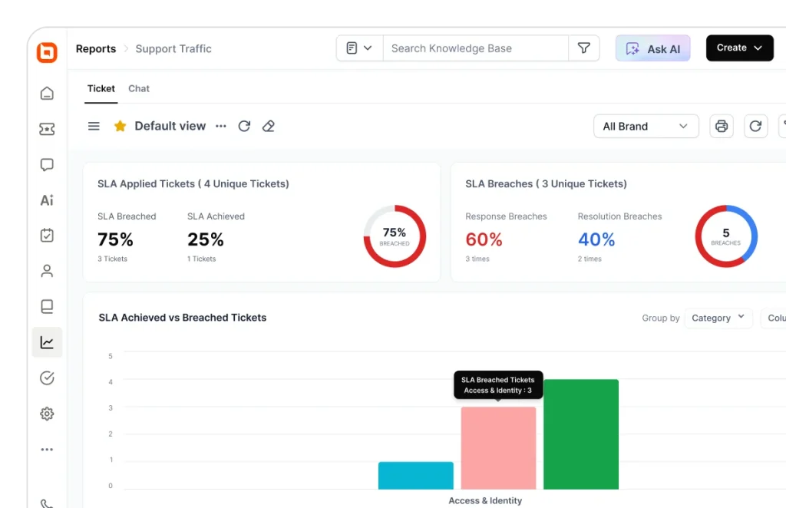Click the SLA Breaches (3 Unique Tickets) heading
This screenshot has height=508, width=786.
546,184
